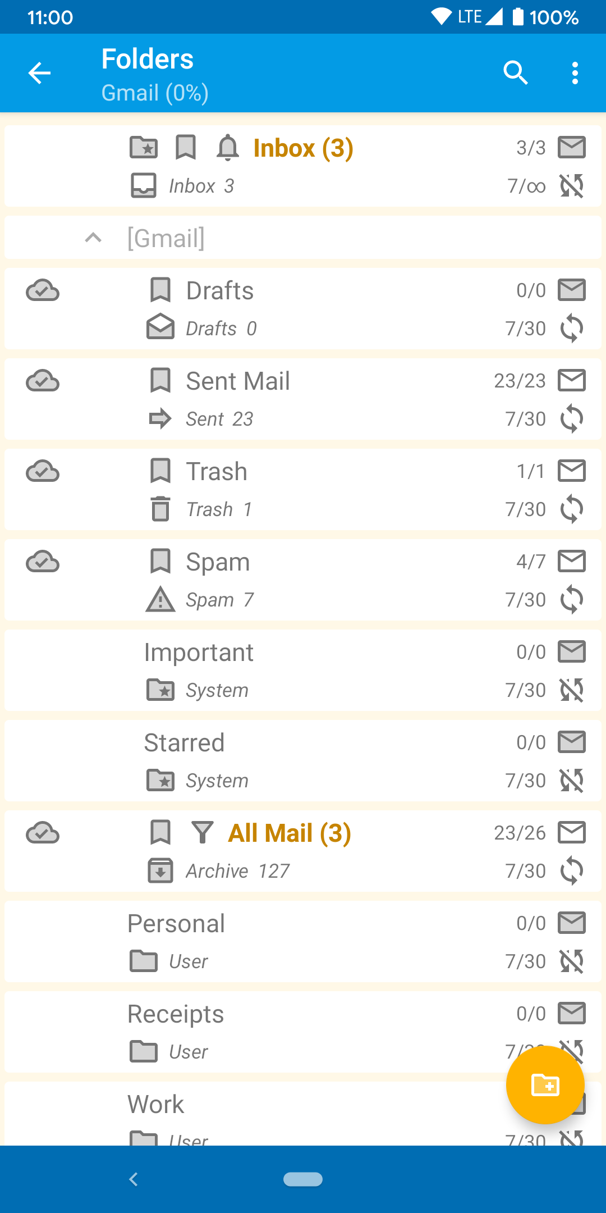The image size is (606, 1213).
Task: Toggle the Inbox sync-off icon
Action: coord(572,186)
